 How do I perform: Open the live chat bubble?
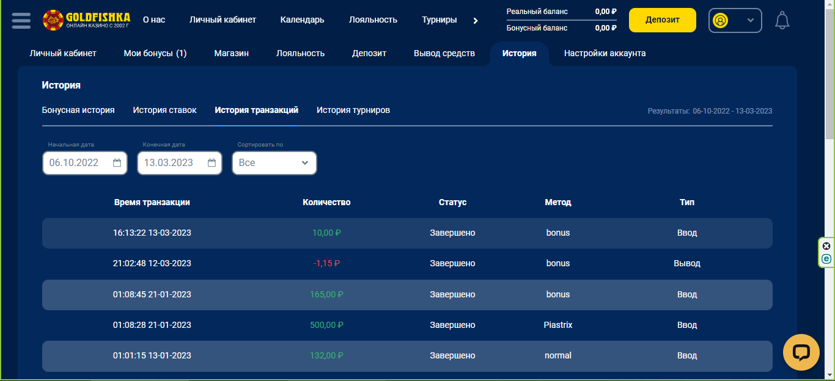pyautogui.click(x=801, y=352)
